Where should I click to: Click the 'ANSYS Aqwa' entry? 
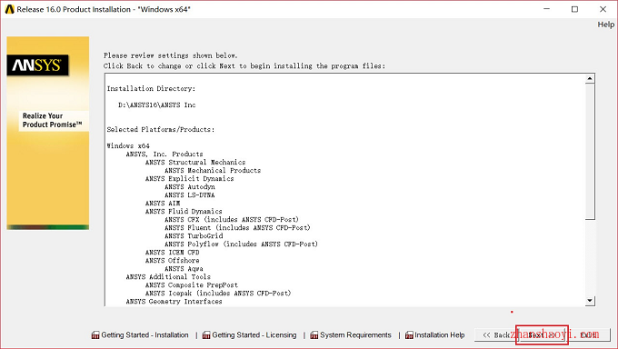[184, 269]
